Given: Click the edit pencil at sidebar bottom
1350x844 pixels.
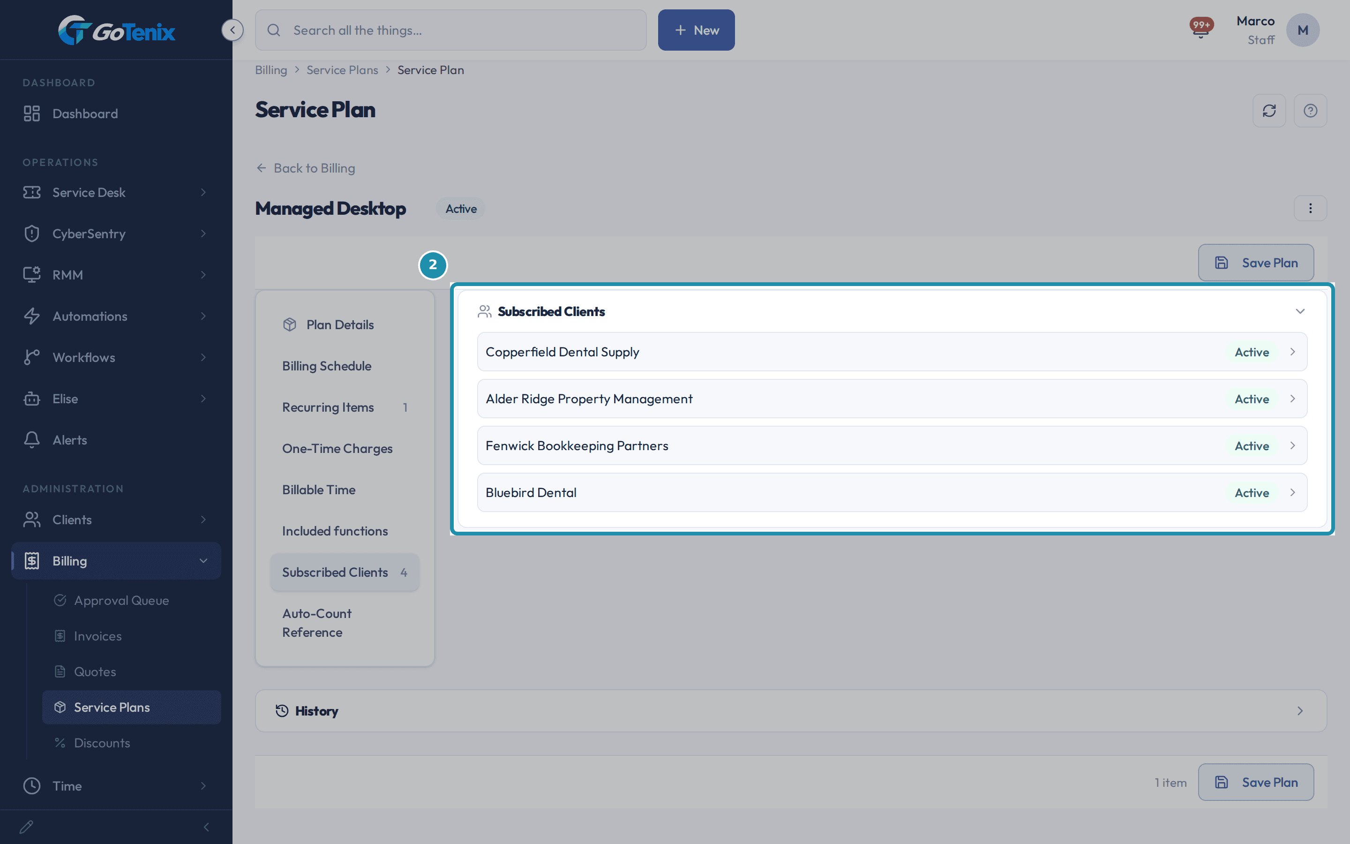Looking at the screenshot, I should tap(26, 827).
